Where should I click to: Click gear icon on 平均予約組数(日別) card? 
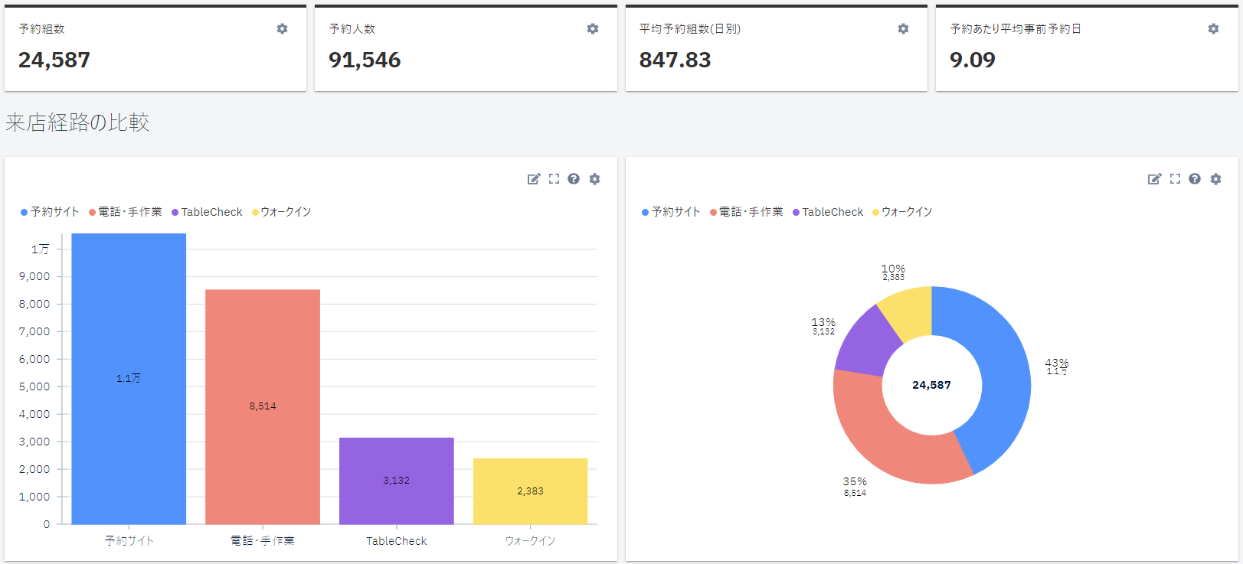click(x=903, y=29)
